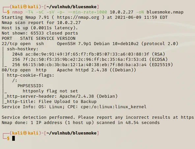The height and width of the screenshot is (149, 195).
Task: Click the 'httponly flag not set' text
Action: coord(50,91)
